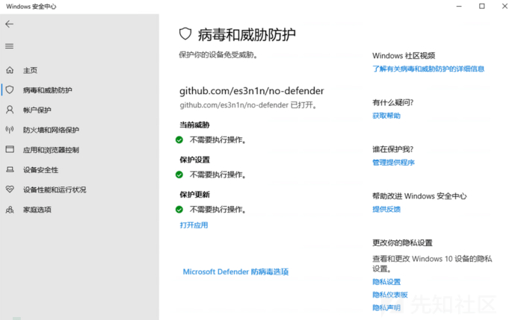509x320 pixels.
Task: Click the 更改你的隐私设置 heading
Action: 402,243
